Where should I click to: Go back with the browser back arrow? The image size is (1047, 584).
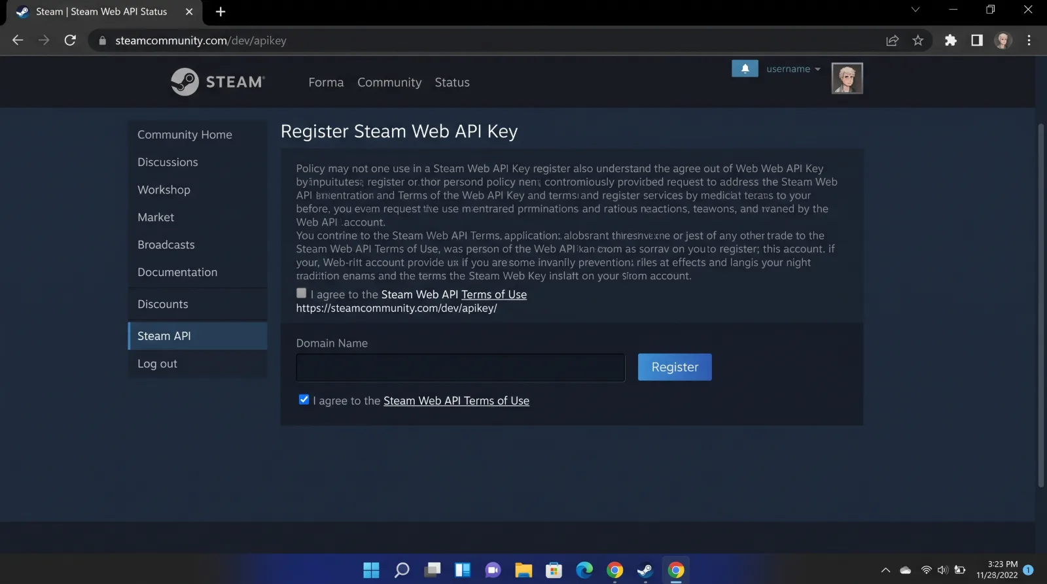[18, 41]
